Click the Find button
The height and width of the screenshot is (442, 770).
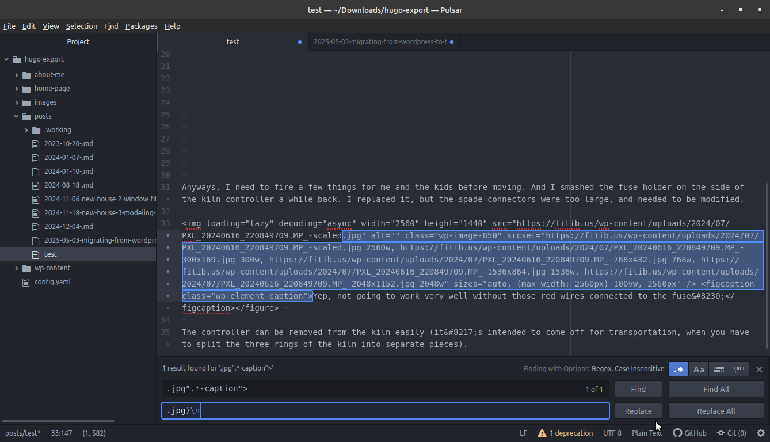coord(638,389)
